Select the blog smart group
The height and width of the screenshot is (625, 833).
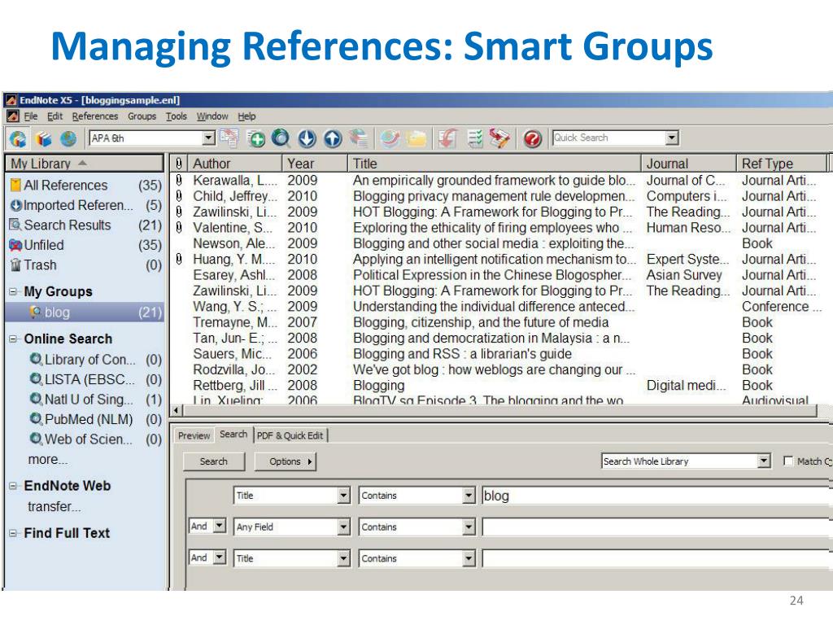(85, 312)
